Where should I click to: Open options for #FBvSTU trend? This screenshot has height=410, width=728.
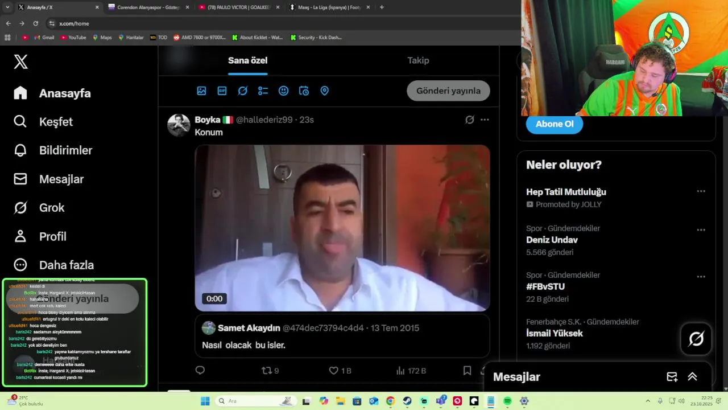[x=701, y=277]
